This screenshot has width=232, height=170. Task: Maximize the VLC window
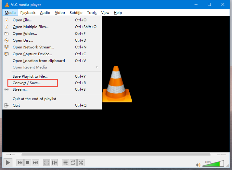(x=209, y=5)
